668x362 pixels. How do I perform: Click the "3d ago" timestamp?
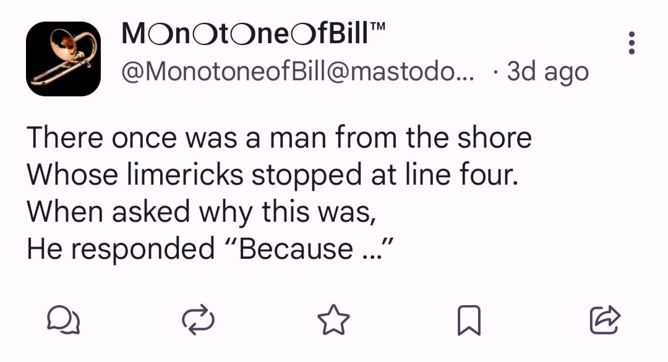[547, 72]
